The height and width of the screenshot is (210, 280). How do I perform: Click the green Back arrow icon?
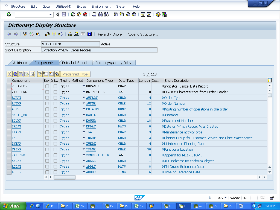click(x=73, y=14)
